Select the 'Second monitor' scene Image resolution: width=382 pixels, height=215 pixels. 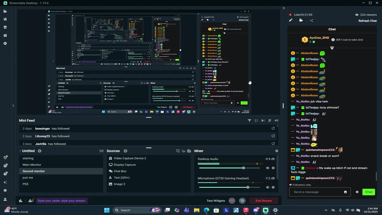pos(61,171)
